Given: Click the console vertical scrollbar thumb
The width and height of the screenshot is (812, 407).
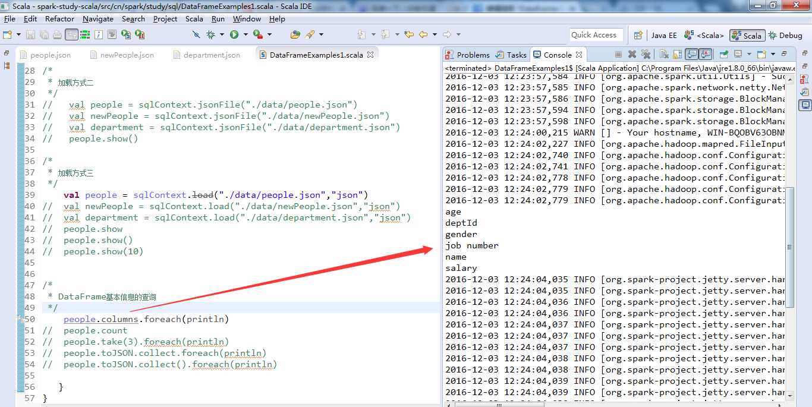Looking at the screenshot, I should (x=790, y=247).
